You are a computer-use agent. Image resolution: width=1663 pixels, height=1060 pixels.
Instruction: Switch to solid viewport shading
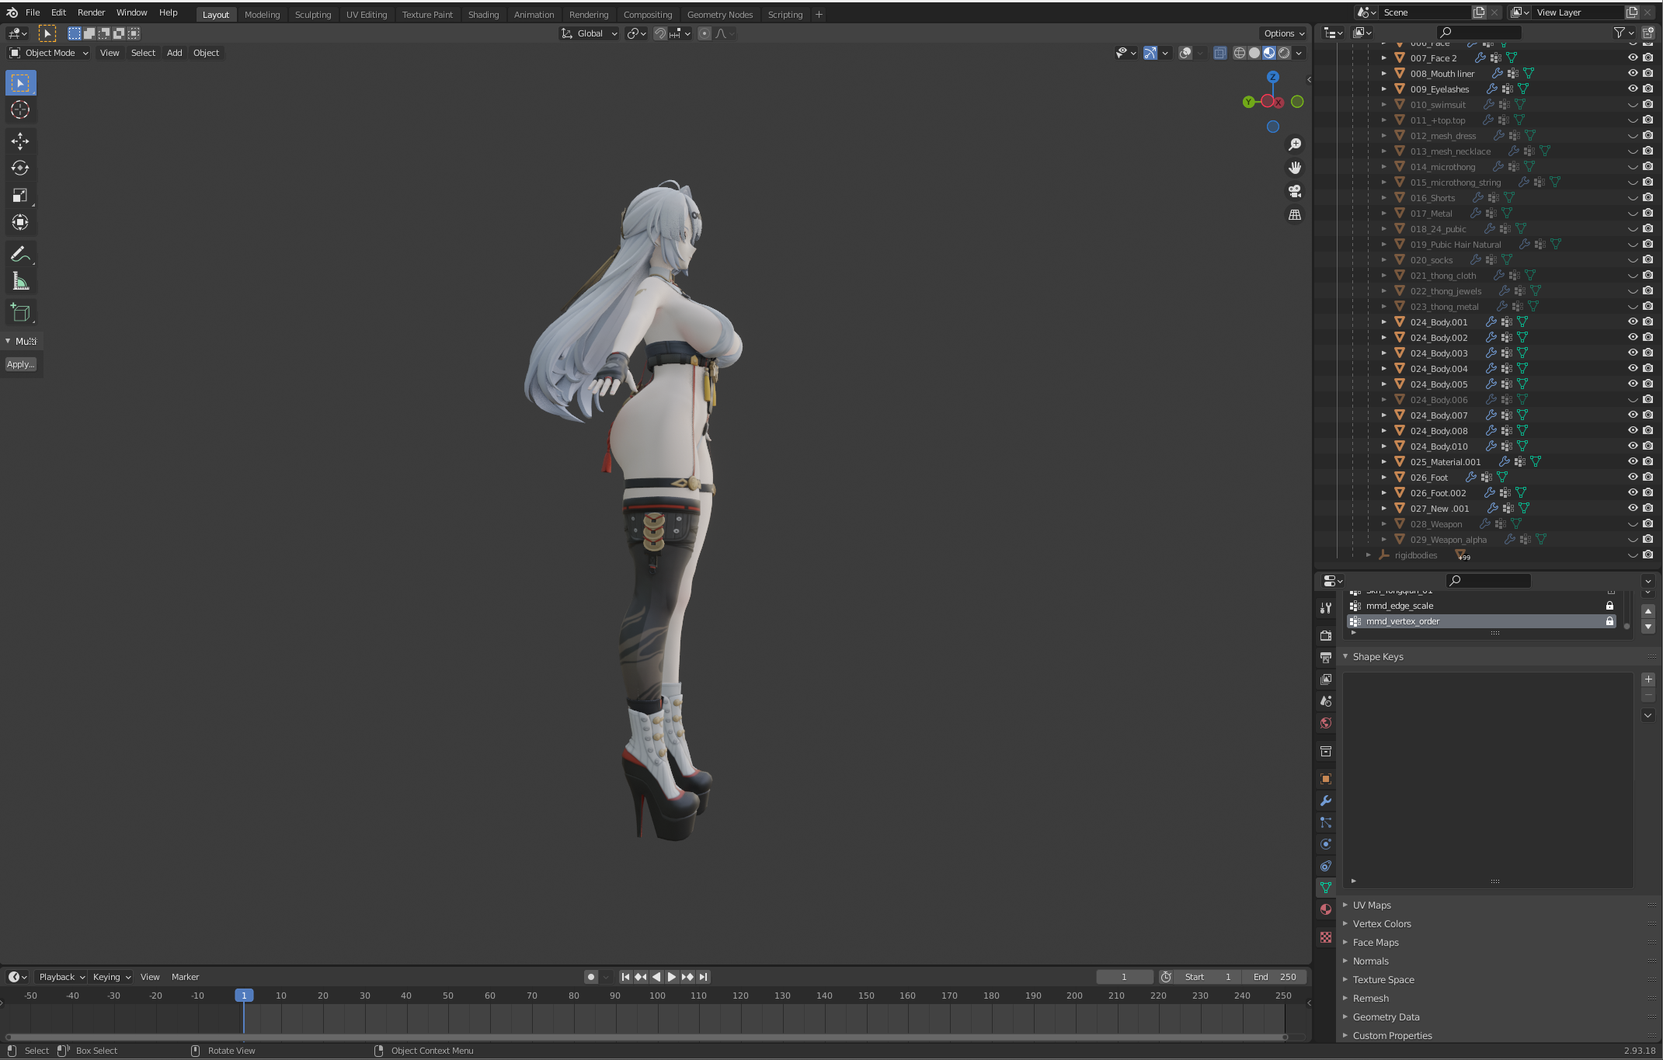tap(1254, 53)
